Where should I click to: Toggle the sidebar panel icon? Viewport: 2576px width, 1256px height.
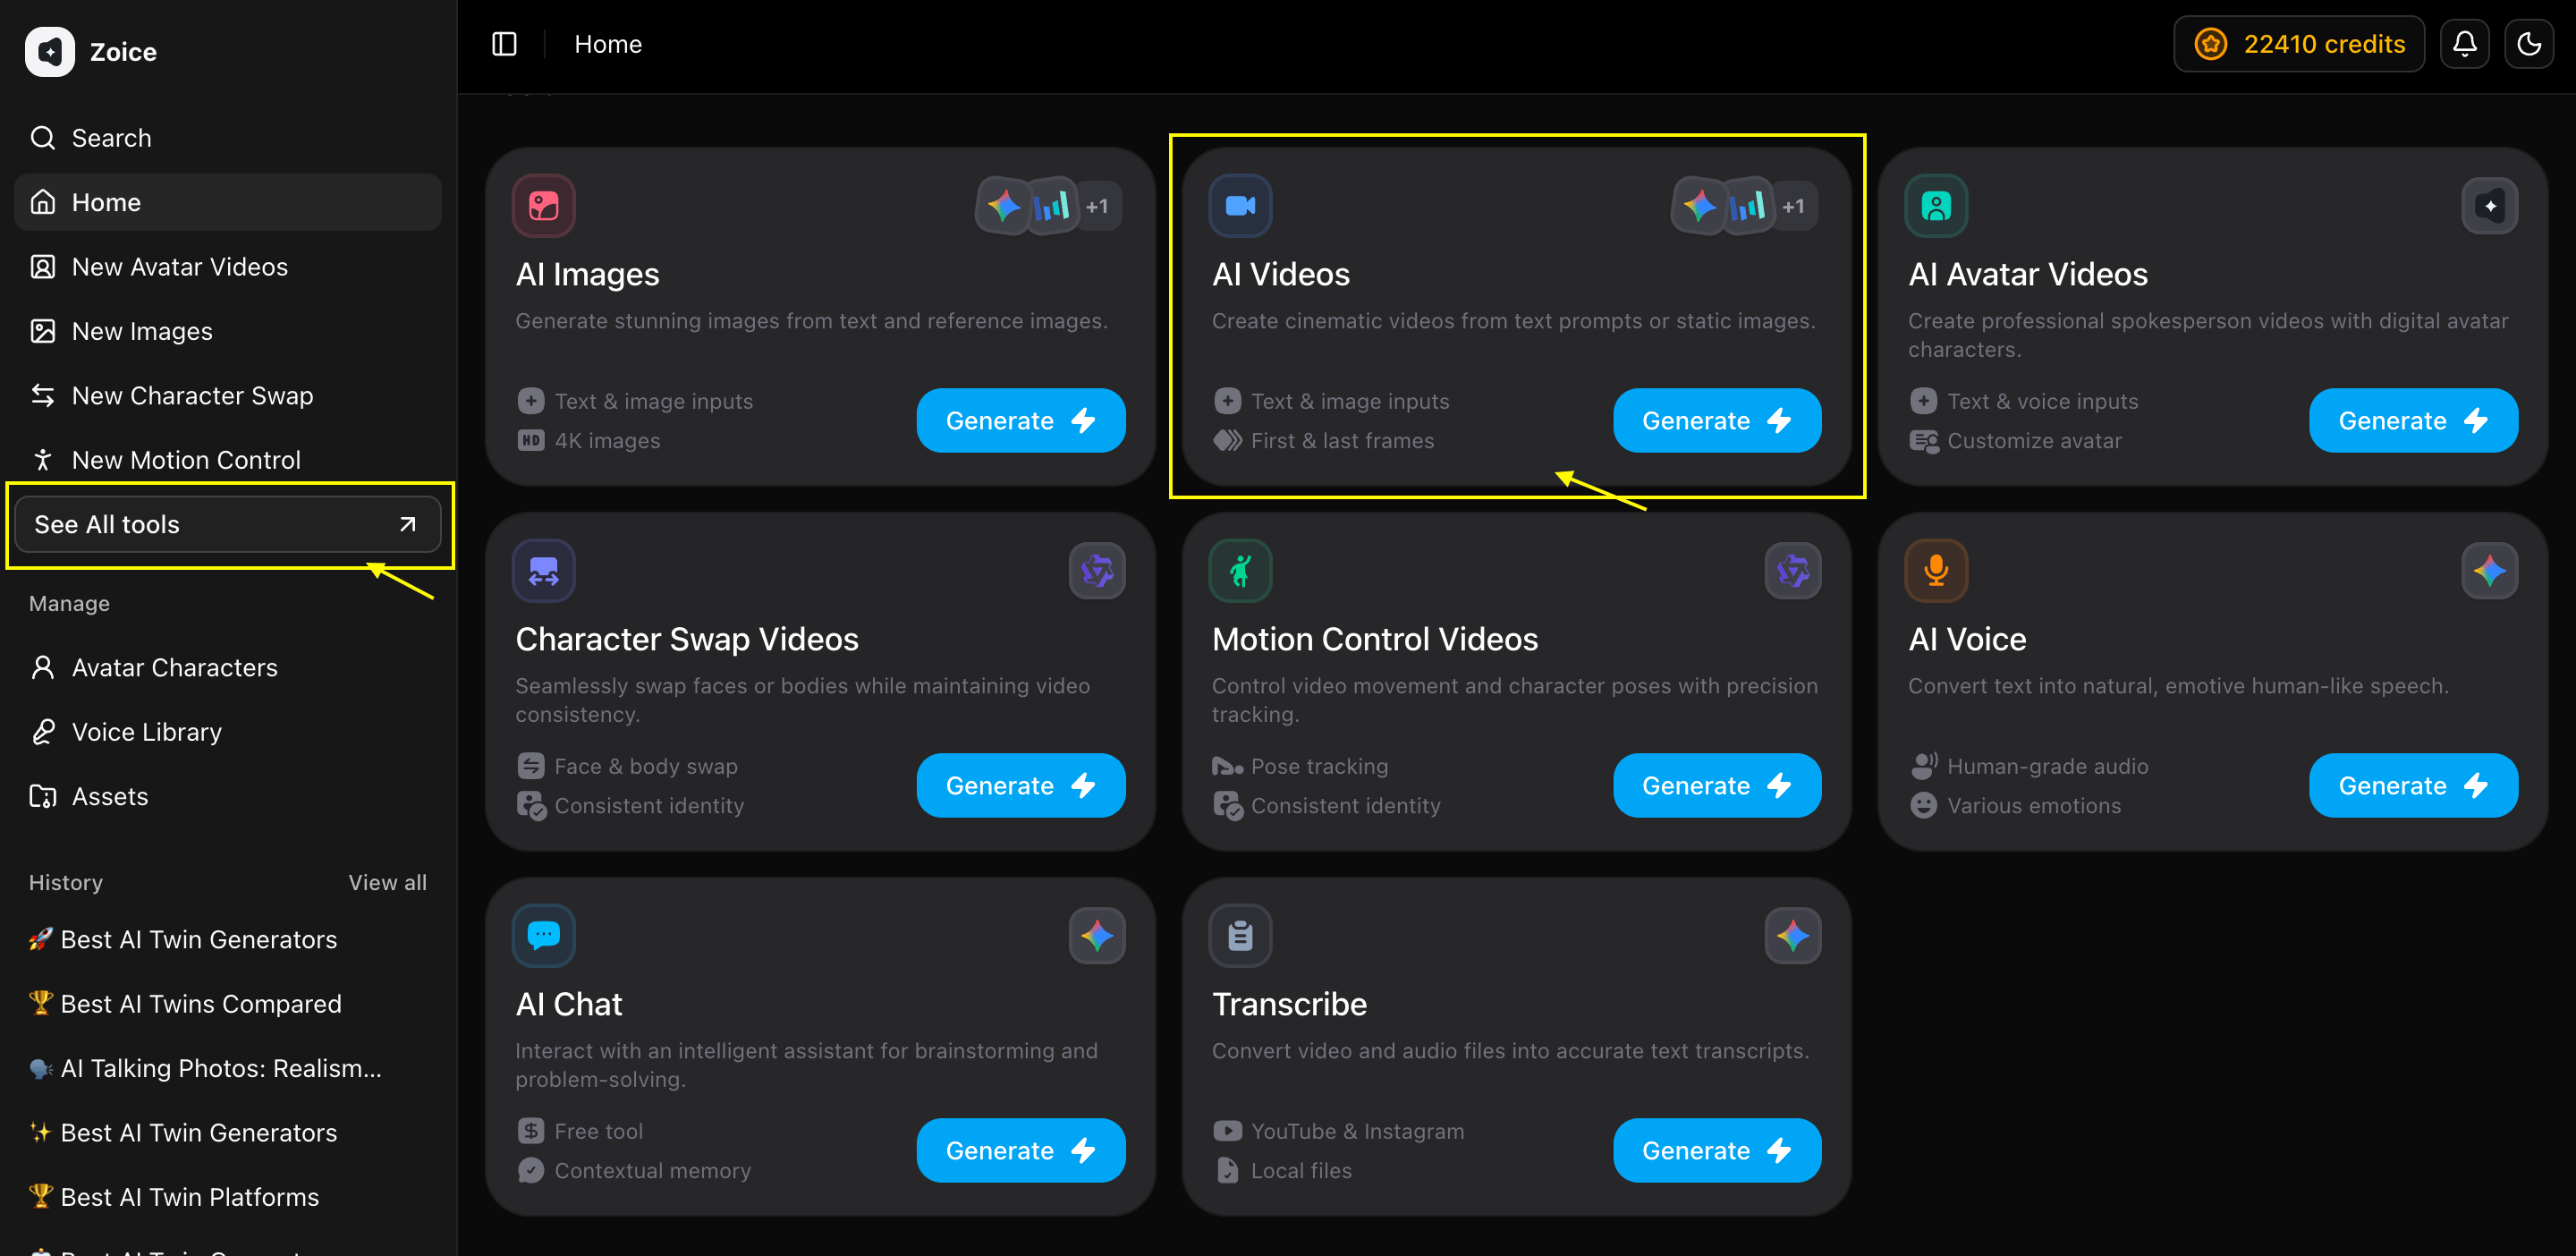point(504,44)
